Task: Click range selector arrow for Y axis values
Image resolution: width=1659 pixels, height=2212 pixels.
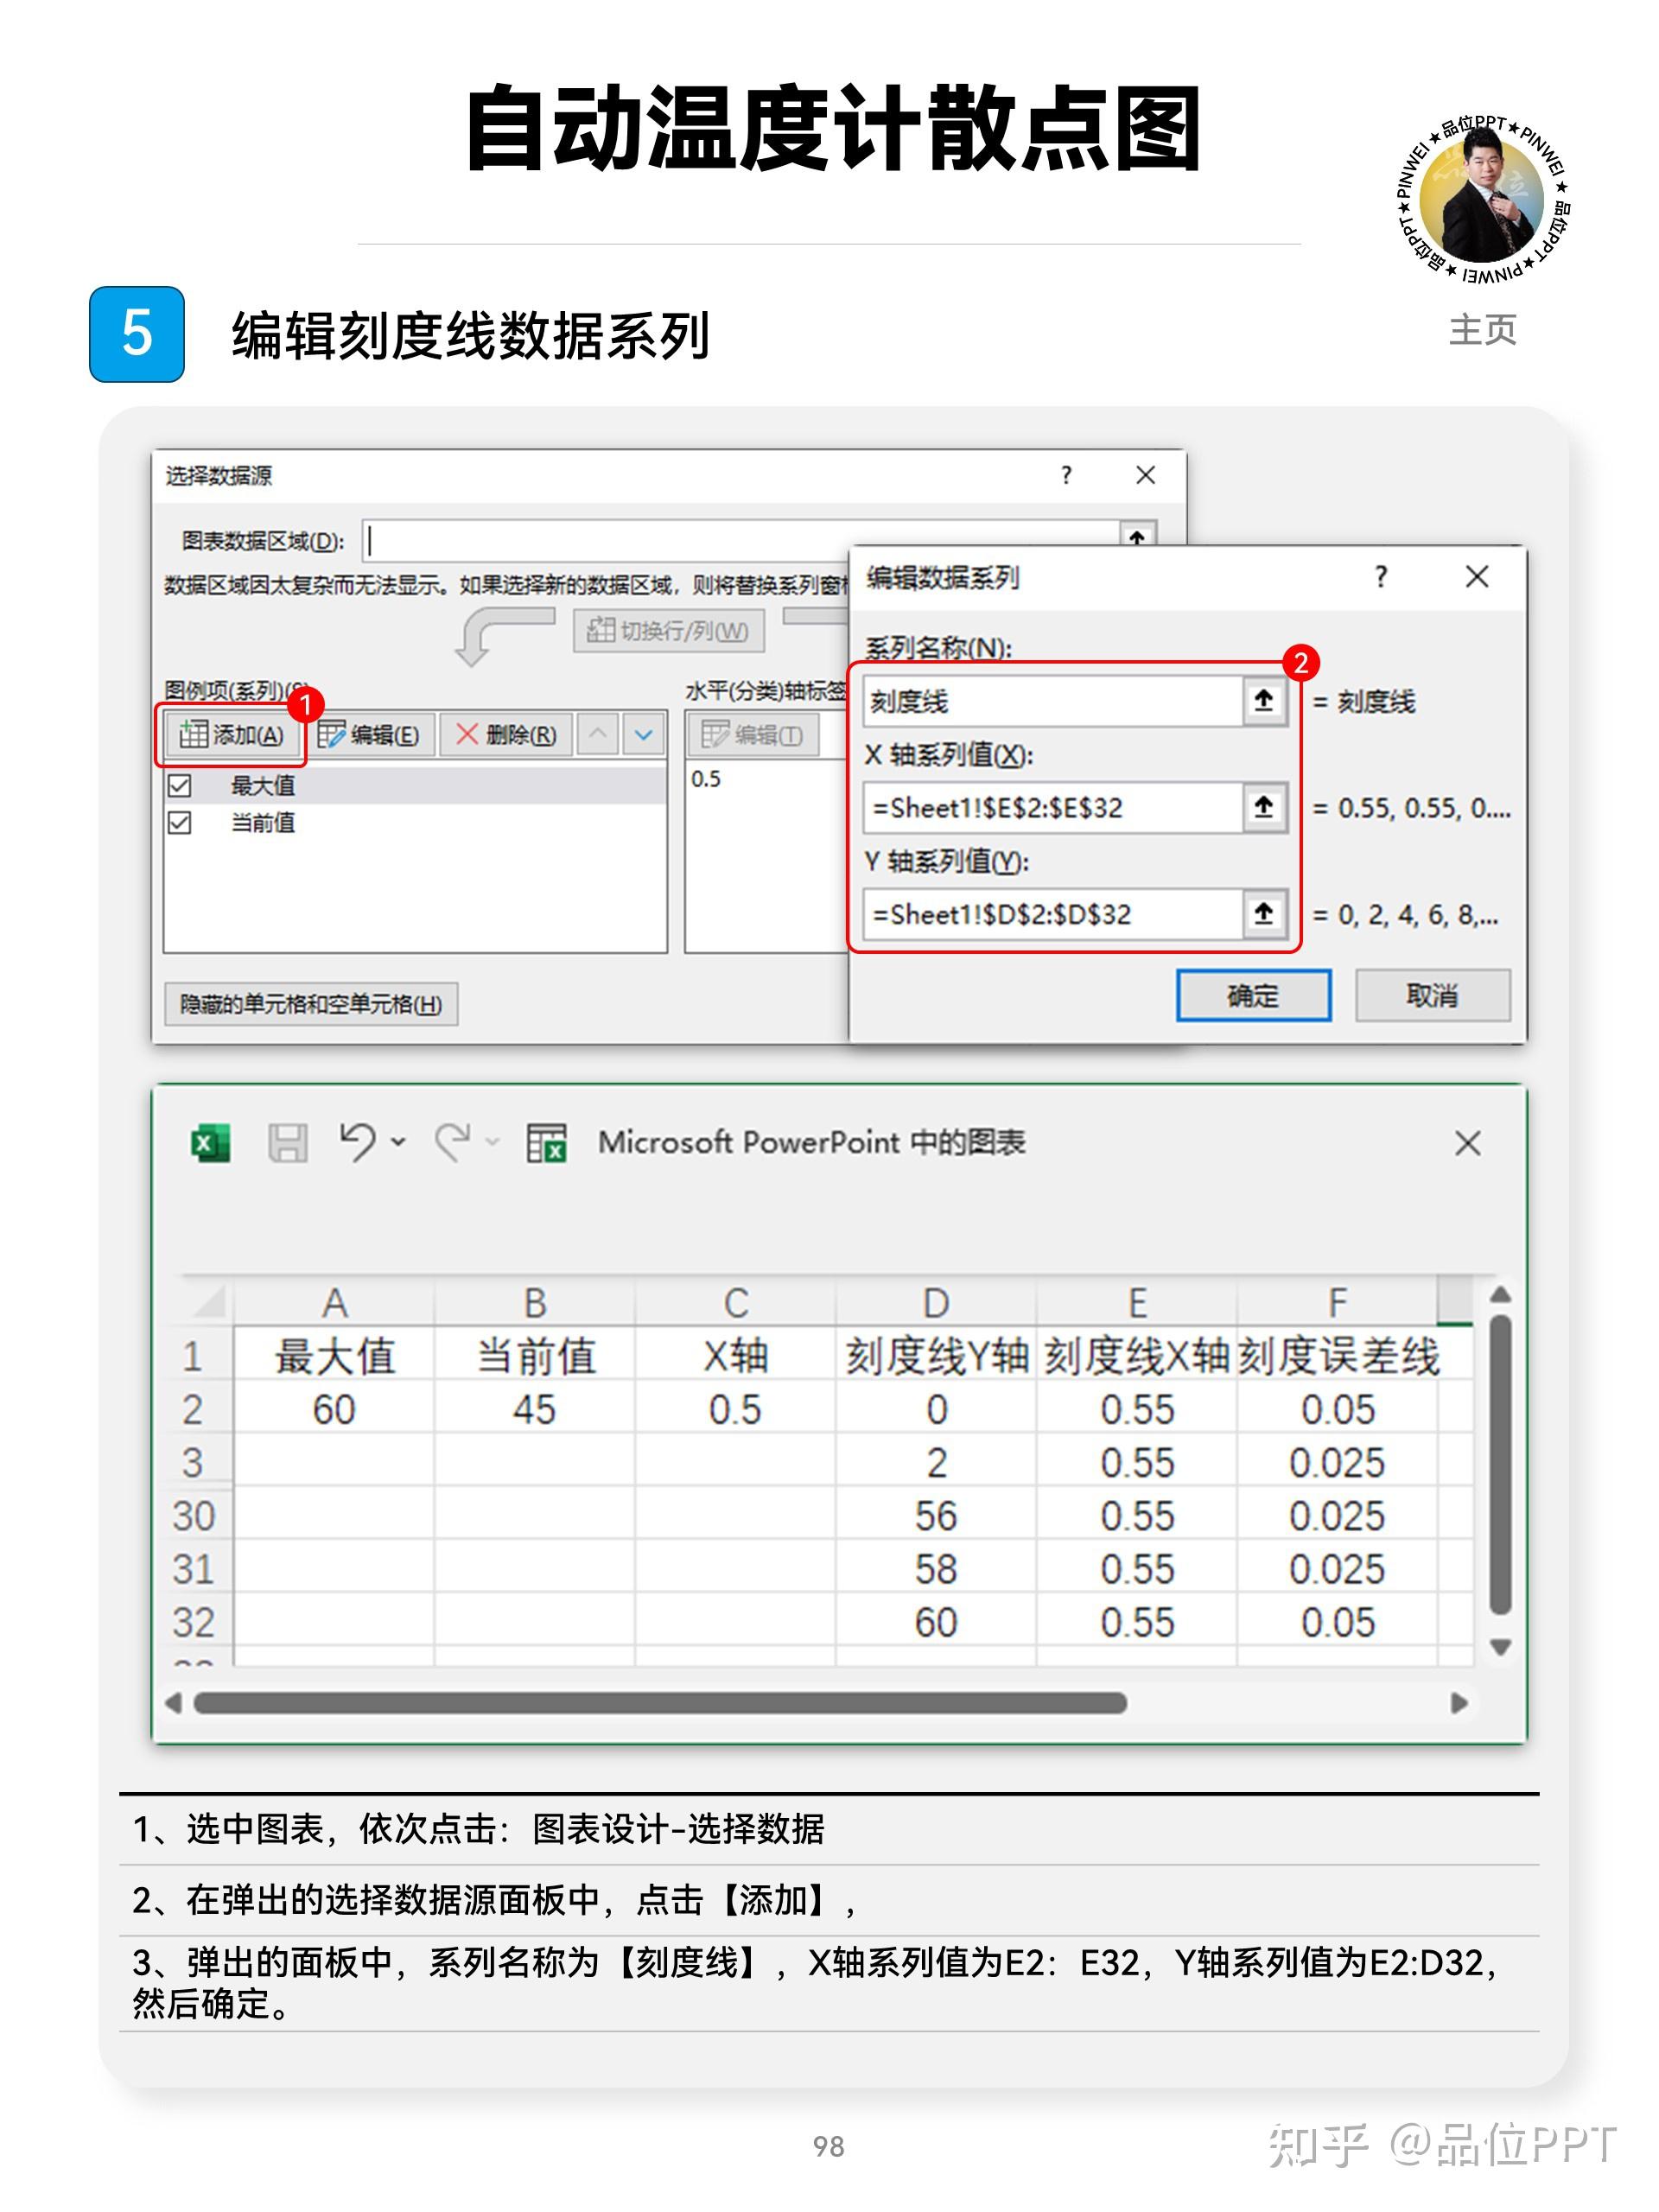Action: [x=1263, y=913]
